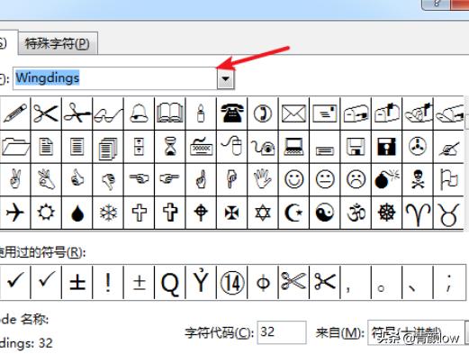Viewport: 469px width, 354px height.
Task: Select the computer mouse symbol
Action: coord(231,146)
